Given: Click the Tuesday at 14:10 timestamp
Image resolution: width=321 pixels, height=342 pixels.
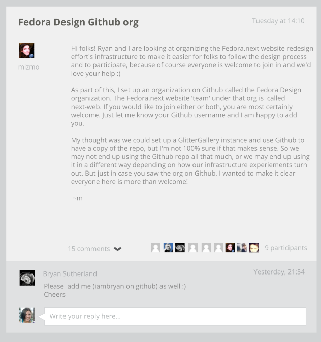Looking at the screenshot, I should coord(278,21).
